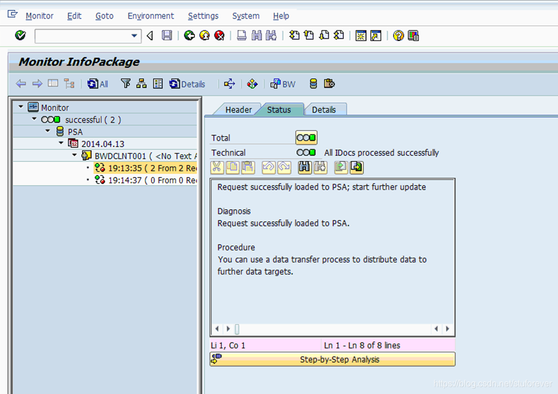Click the Cut scissors icon in editor toolbar
The width and height of the screenshot is (558, 394).
click(x=217, y=168)
